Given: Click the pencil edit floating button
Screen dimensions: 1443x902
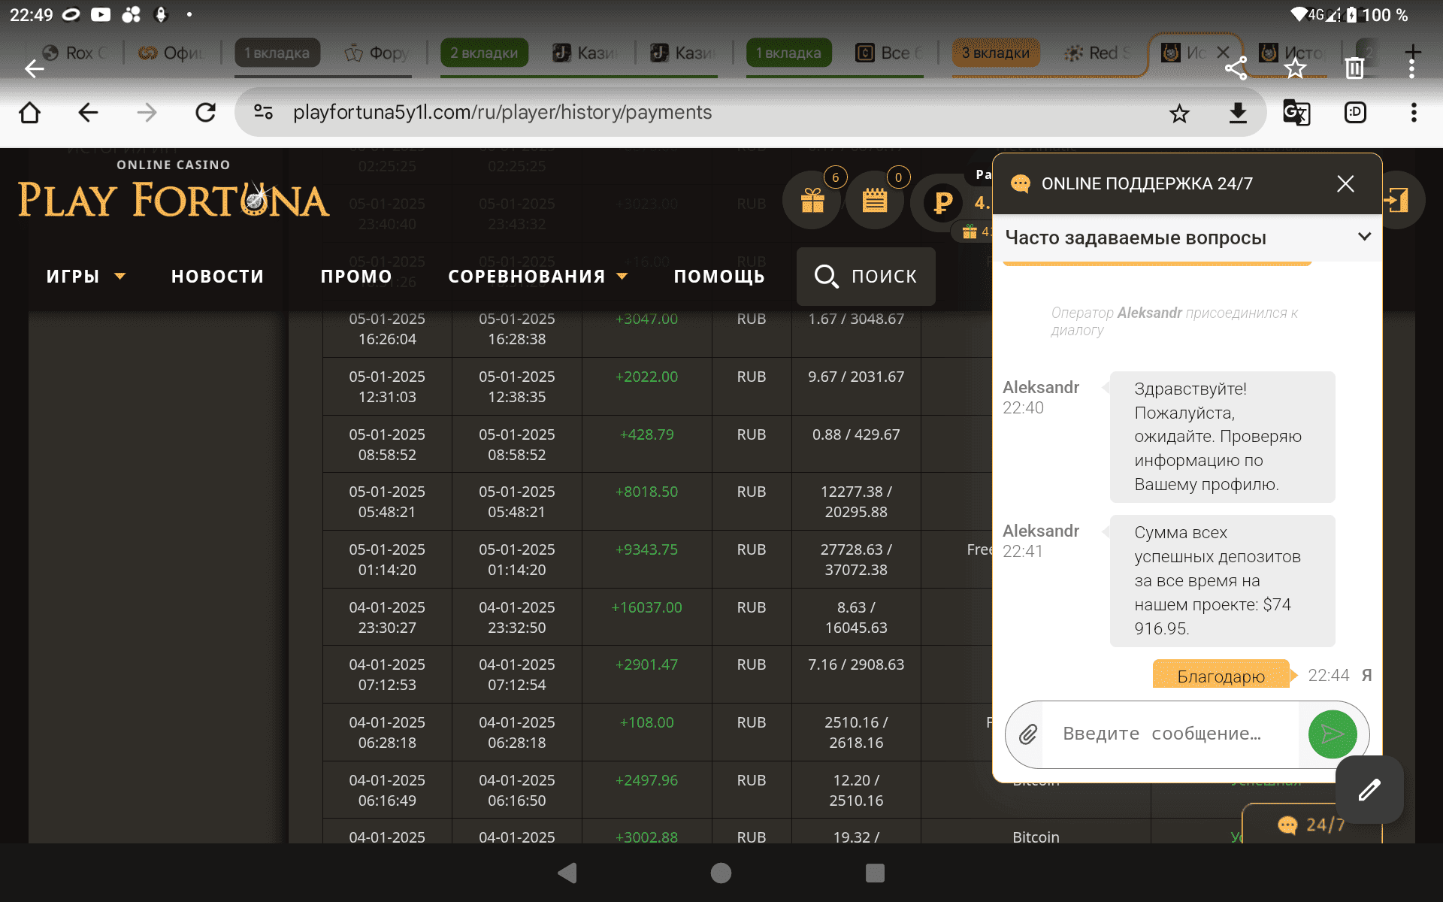Looking at the screenshot, I should pyautogui.click(x=1369, y=790).
